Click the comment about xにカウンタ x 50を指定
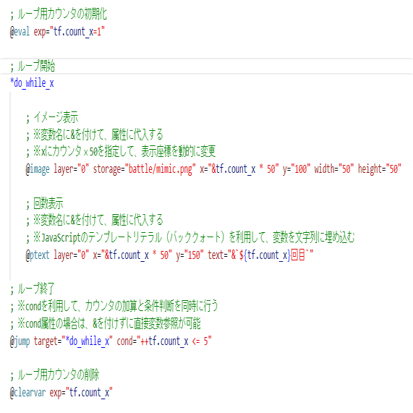This screenshot has width=413, height=413. tap(121, 151)
